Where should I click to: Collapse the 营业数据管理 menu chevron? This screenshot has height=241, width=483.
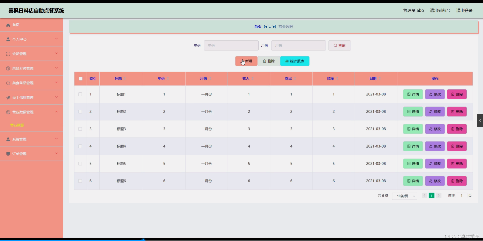(57, 112)
